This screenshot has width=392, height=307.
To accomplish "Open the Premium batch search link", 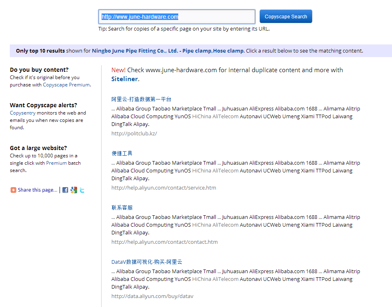I will [x=57, y=163].
